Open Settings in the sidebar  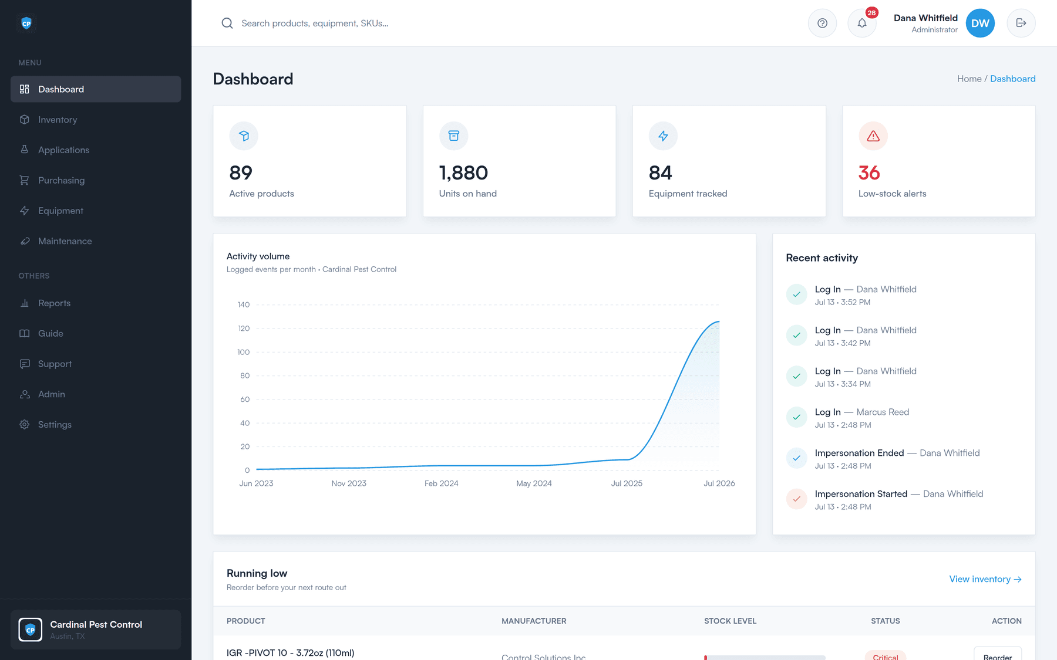[x=96, y=424]
